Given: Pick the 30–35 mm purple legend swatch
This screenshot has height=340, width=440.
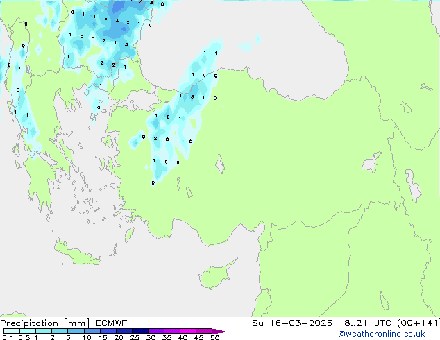Looking at the screenshot, I should 156,331.
